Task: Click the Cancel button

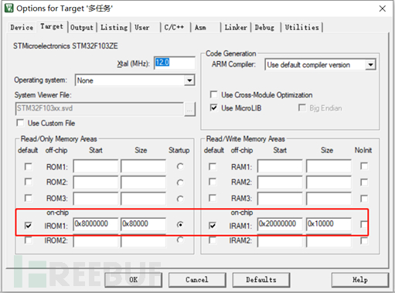Action: (197, 280)
